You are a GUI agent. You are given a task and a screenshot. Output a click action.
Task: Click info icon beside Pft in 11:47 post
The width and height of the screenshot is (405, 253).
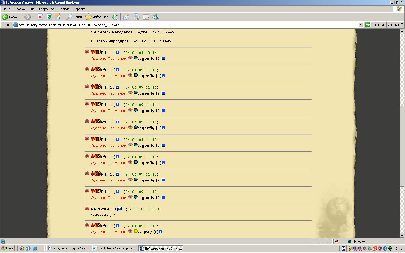click(118, 226)
